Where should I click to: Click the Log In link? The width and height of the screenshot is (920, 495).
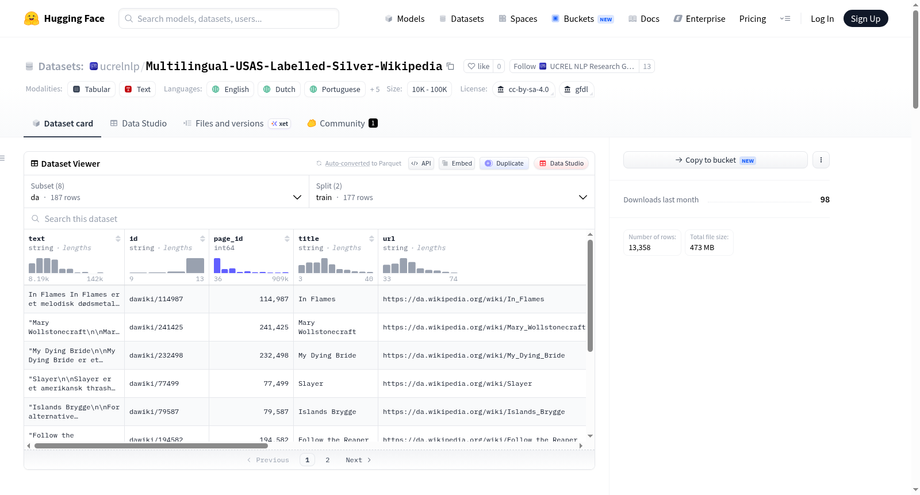822,19
